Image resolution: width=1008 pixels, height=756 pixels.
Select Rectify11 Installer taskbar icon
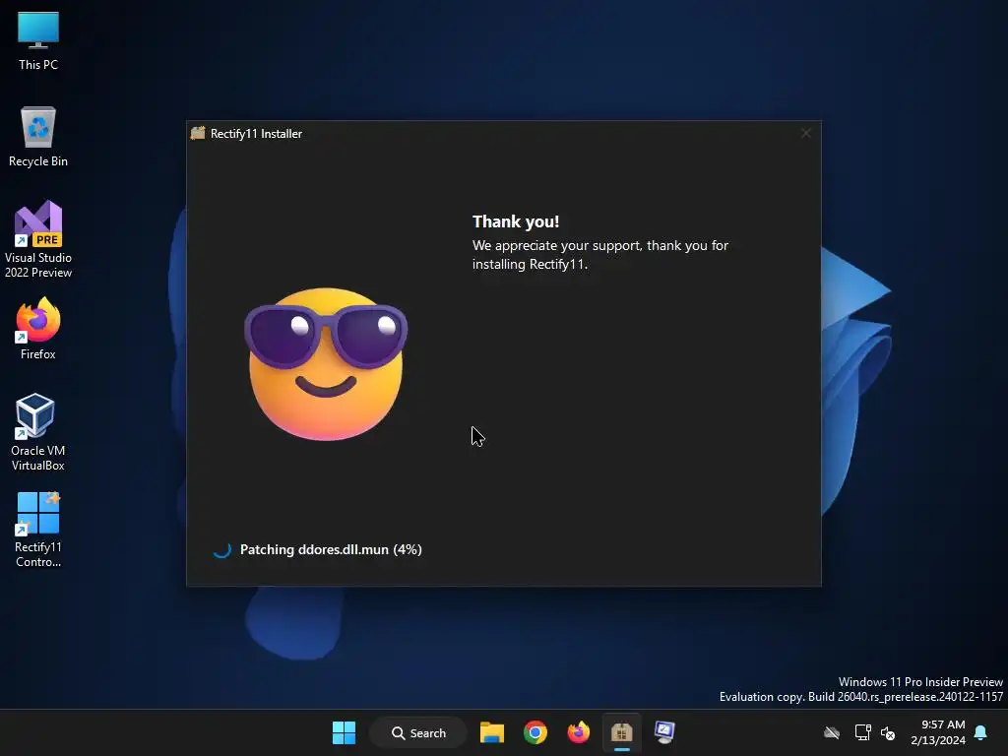622,732
